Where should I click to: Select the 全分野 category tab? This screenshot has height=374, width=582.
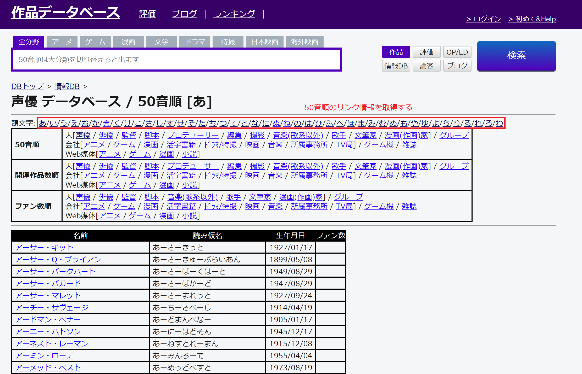pos(29,42)
